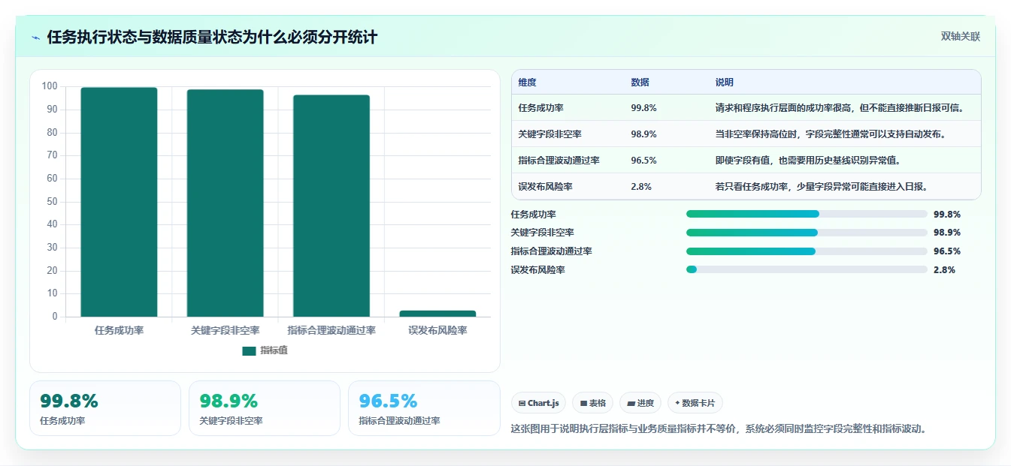1011x466 pixels.
Task: Toggle the 指标值 legend color box
Action: (250, 350)
